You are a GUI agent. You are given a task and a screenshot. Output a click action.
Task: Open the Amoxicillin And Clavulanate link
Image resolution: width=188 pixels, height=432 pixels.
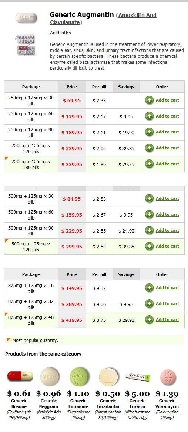tap(103, 19)
